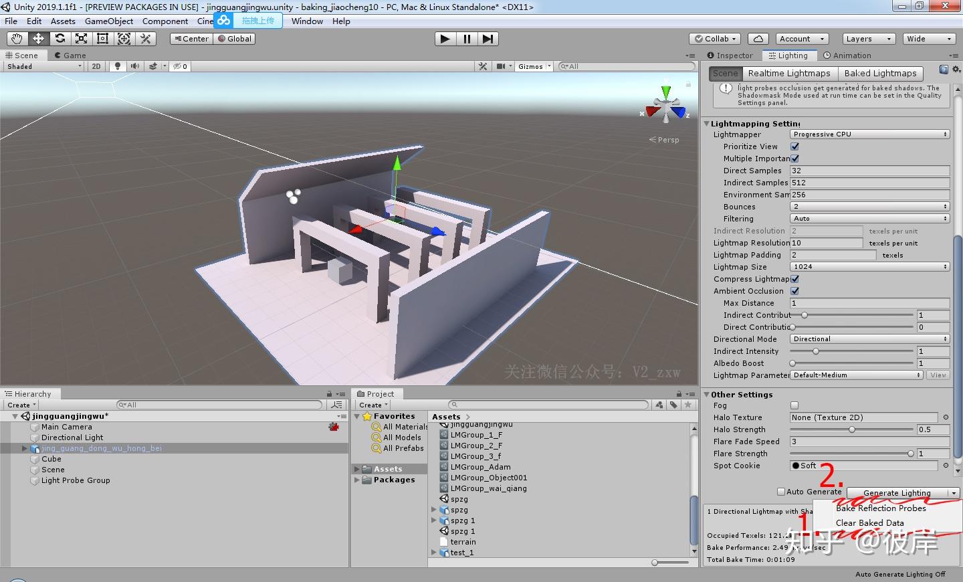Choose Clear Baked Data option
Image resolution: width=963 pixels, height=582 pixels.
[869, 523]
